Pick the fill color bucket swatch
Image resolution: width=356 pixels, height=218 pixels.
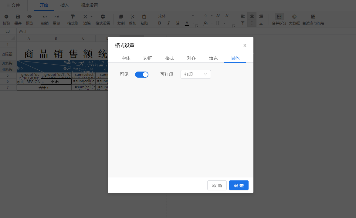[x=206, y=23]
